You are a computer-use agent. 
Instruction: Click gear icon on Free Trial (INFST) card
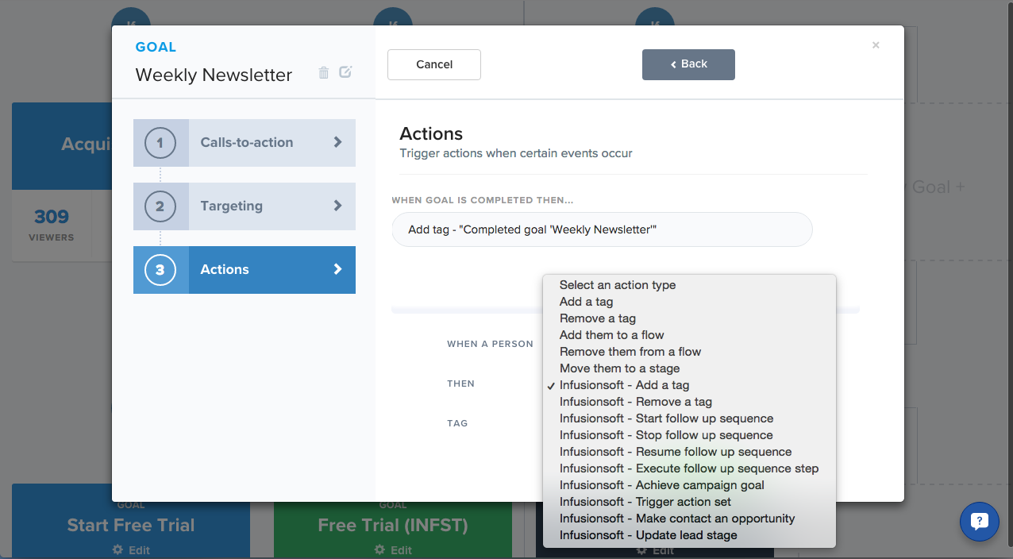379,550
